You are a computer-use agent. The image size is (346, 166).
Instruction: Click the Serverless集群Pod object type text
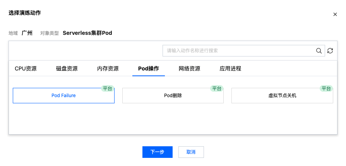[87, 33]
